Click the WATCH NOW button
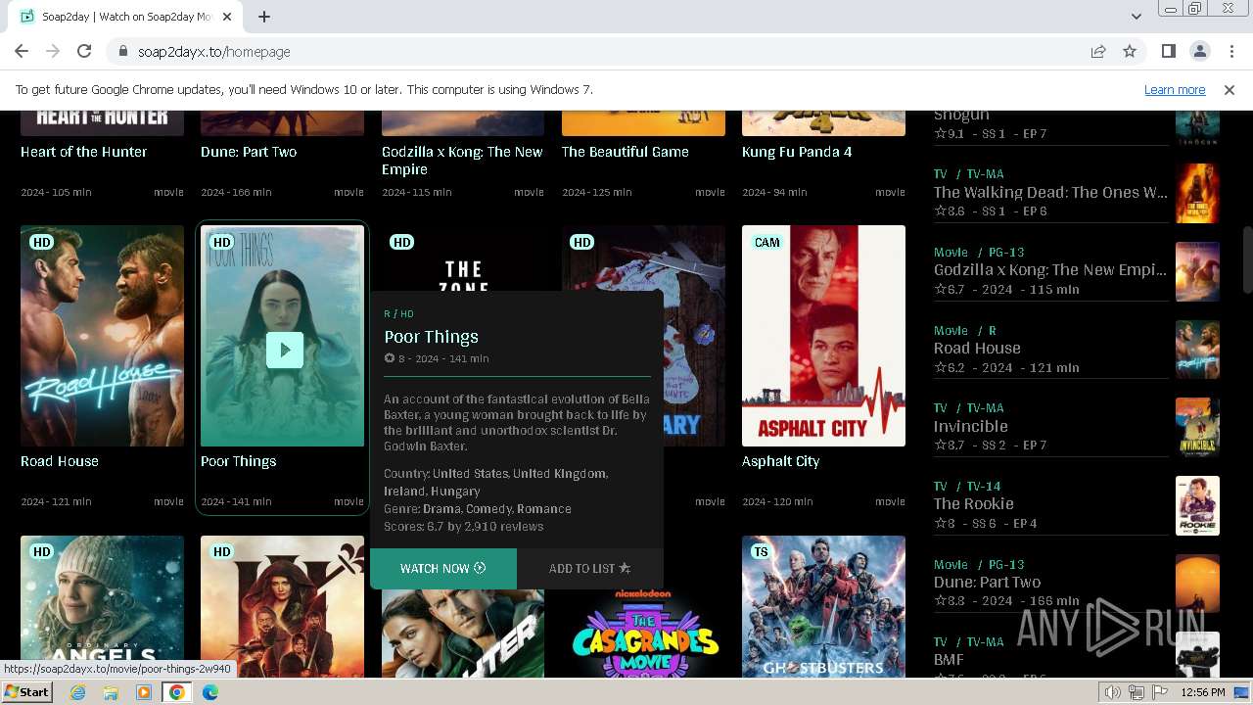 point(443,569)
